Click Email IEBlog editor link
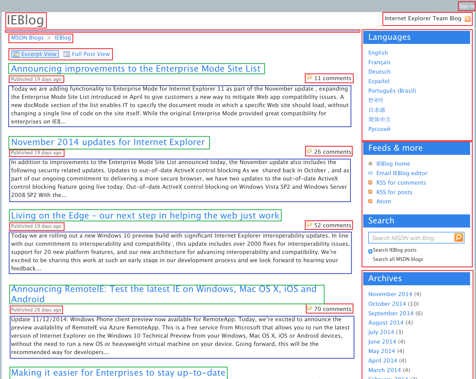The height and width of the screenshot is (379, 476). click(x=402, y=173)
